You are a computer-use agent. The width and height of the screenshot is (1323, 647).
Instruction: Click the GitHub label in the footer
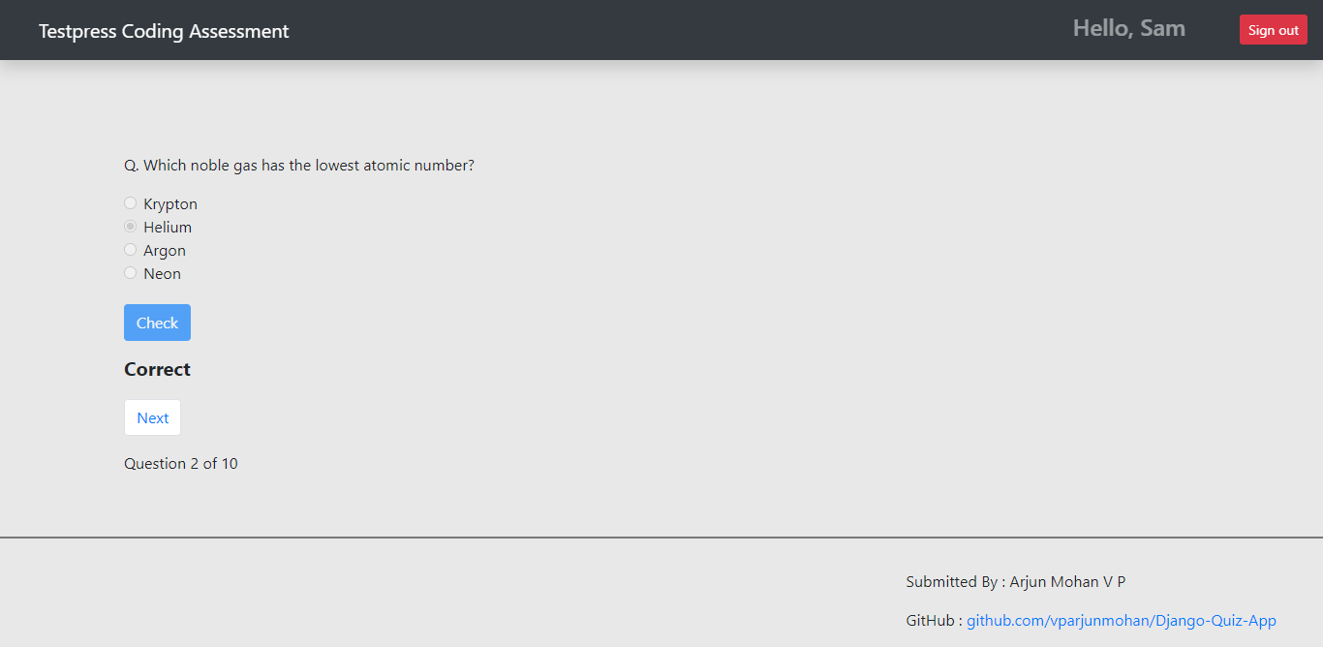coord(930,621)
